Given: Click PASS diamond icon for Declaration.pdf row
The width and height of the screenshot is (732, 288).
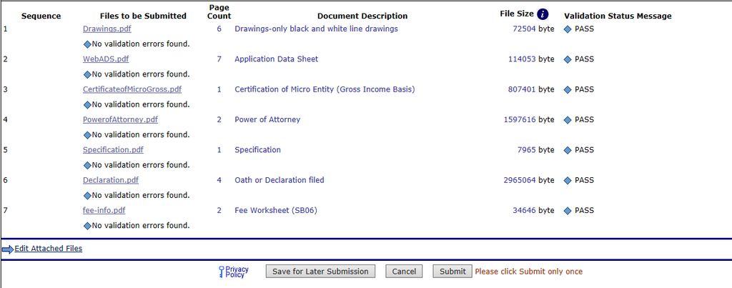Looking at the screenshot, I should [x=568, y=181].
